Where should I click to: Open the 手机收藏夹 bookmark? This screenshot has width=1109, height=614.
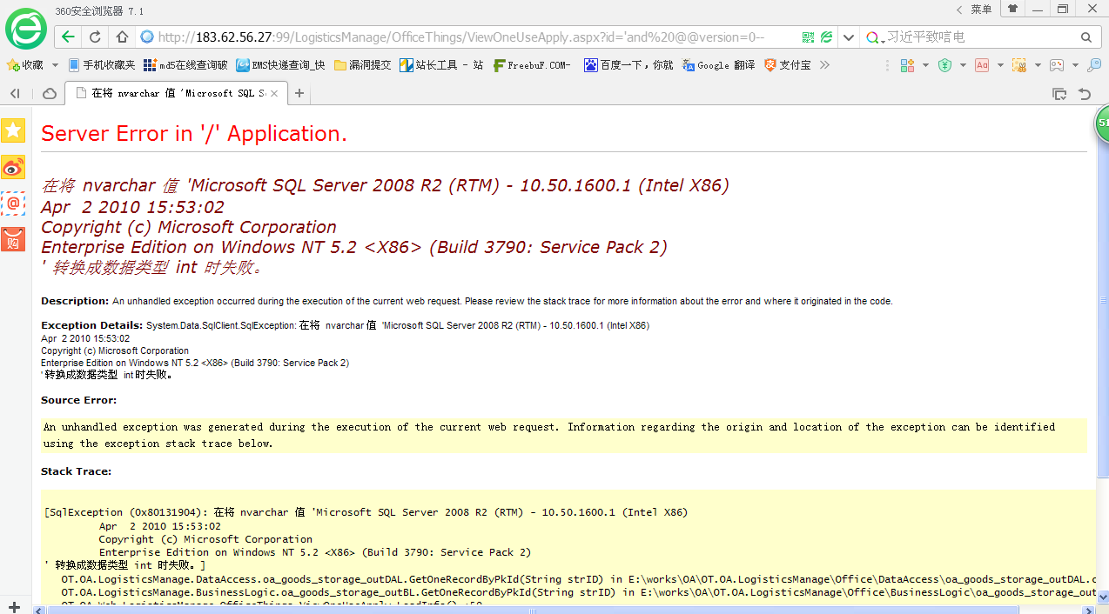102,65
